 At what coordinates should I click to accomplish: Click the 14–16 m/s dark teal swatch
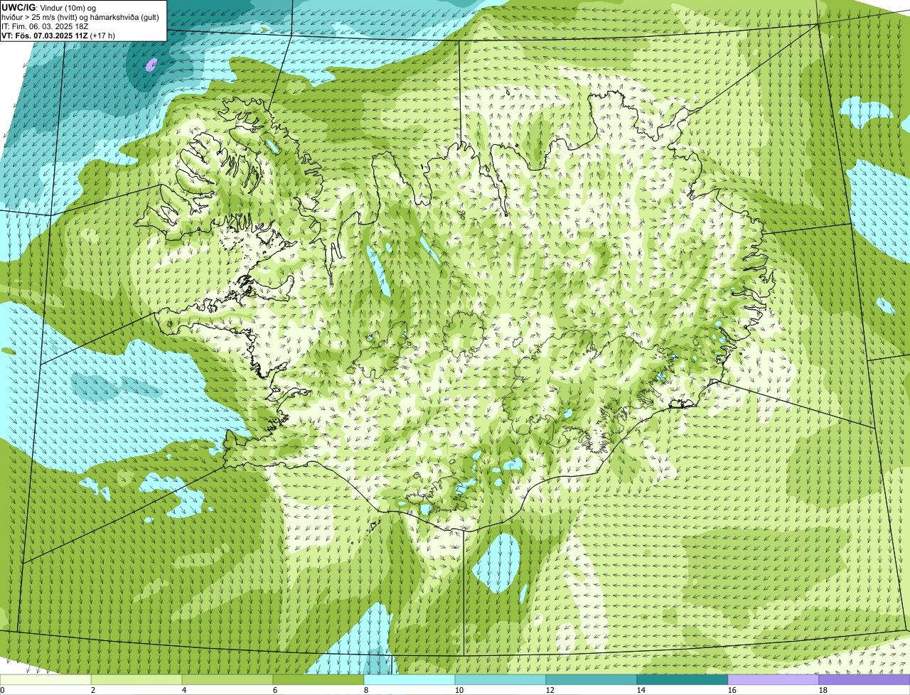tap(682, 680)
